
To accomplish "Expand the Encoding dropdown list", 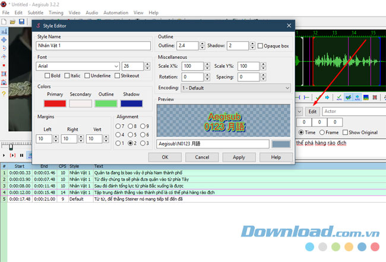I will click(287, 88).
